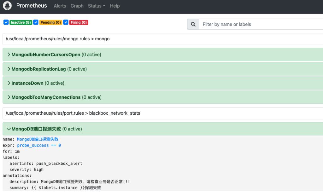
Task: Click the 'annotations:' line in the rule
Action: click(17, 176)
